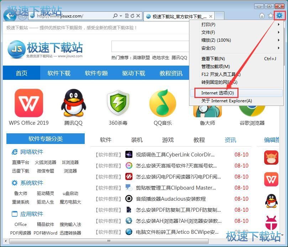Select Internet 选项(O) menu entry

tap(236, 93)
